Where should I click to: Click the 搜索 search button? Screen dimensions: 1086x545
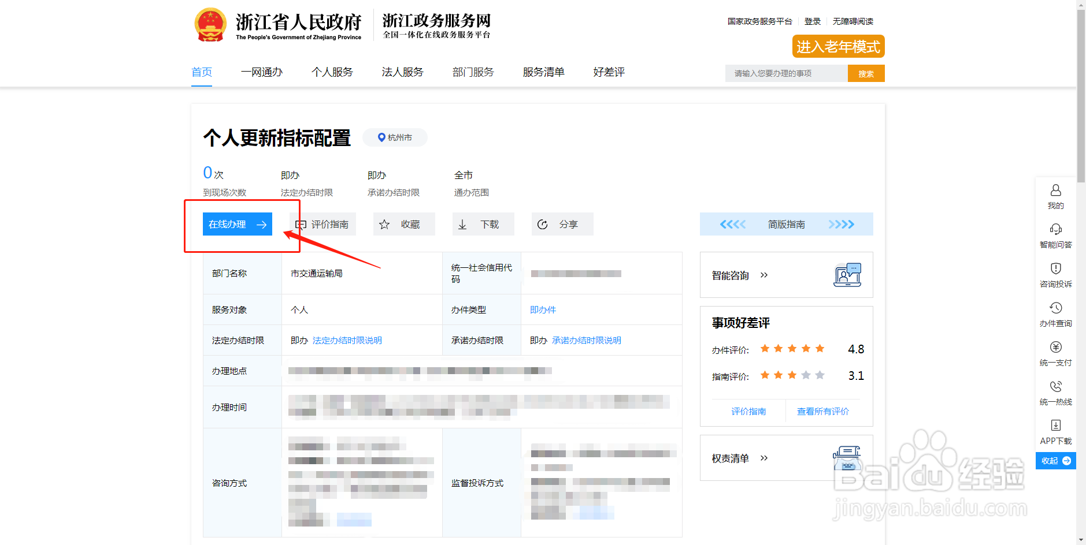pyautogui.click(x=866, y=73)
